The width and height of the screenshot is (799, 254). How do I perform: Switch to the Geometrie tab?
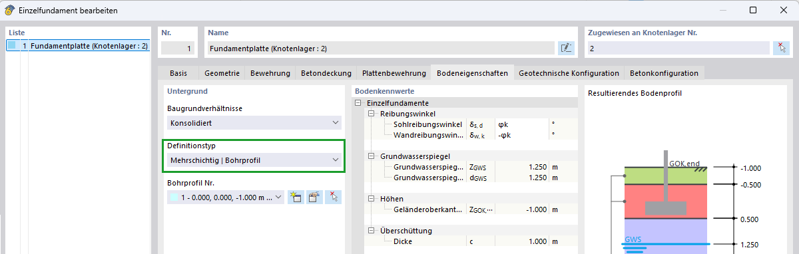click(x=222, y=73)
